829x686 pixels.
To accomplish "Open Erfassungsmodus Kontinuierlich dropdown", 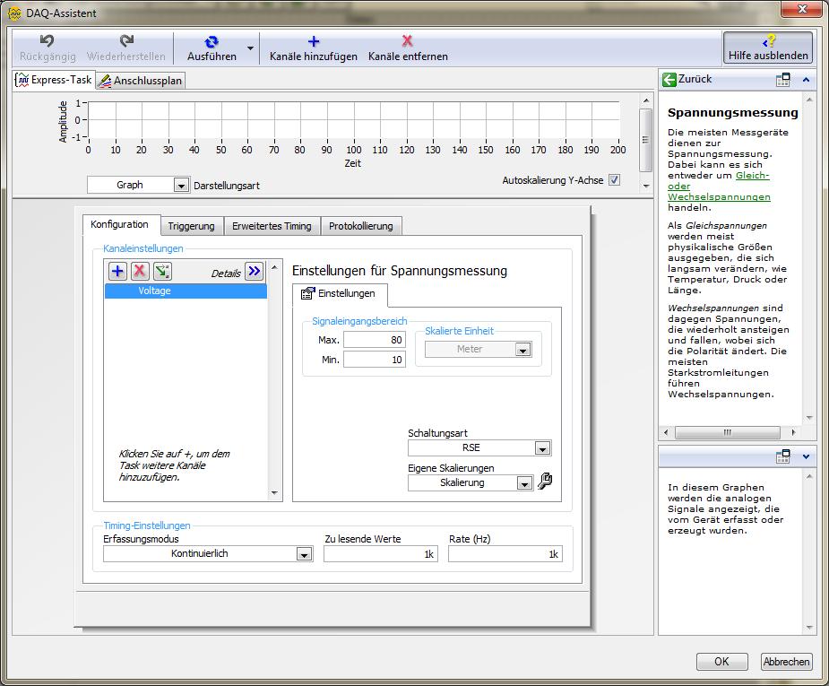I will coord(304,554).
